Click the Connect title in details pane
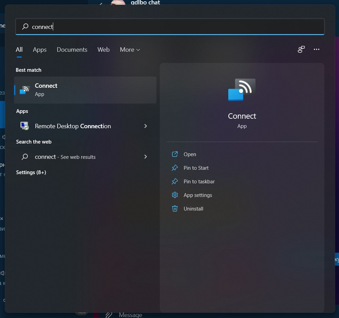 point(242,116)
